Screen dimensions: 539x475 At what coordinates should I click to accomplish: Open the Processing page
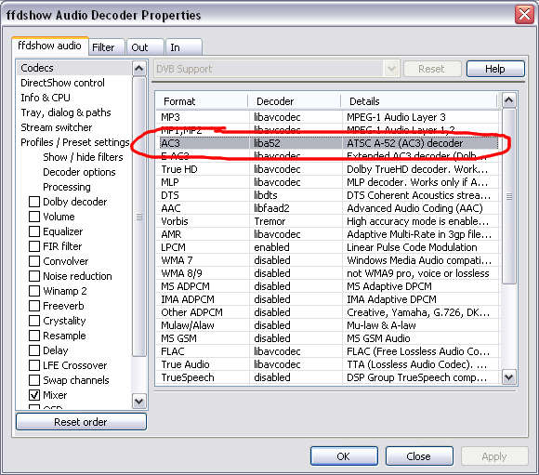click(67, 187)
